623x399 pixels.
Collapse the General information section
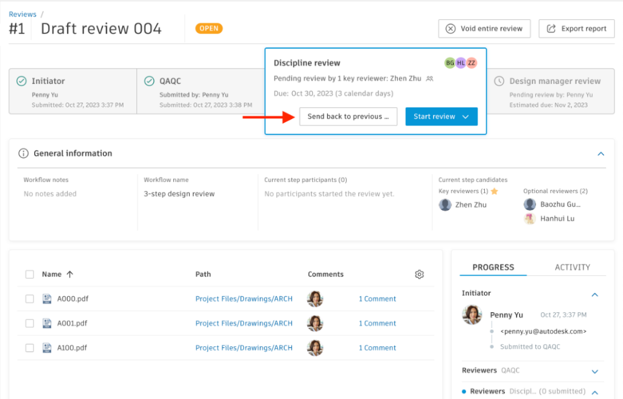click(x=600, y=154)
